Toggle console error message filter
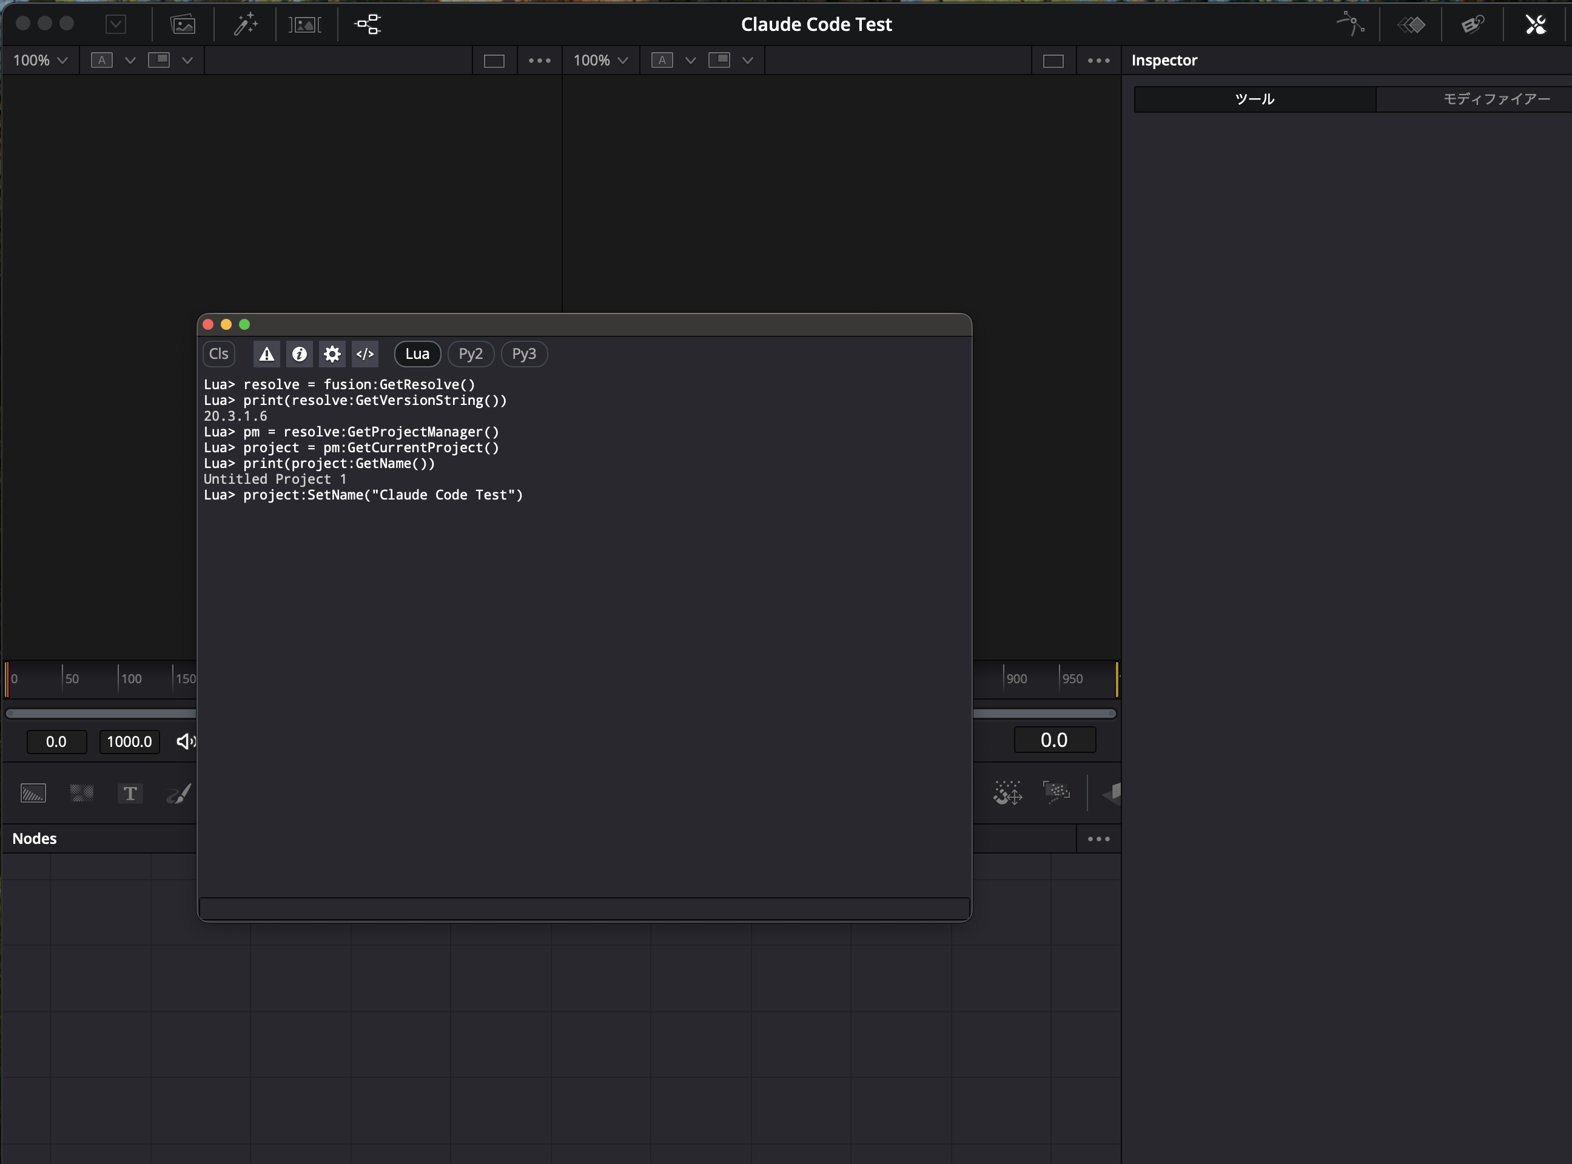Viewport: 1572px width, 1164px height. (x=266, y=353)
